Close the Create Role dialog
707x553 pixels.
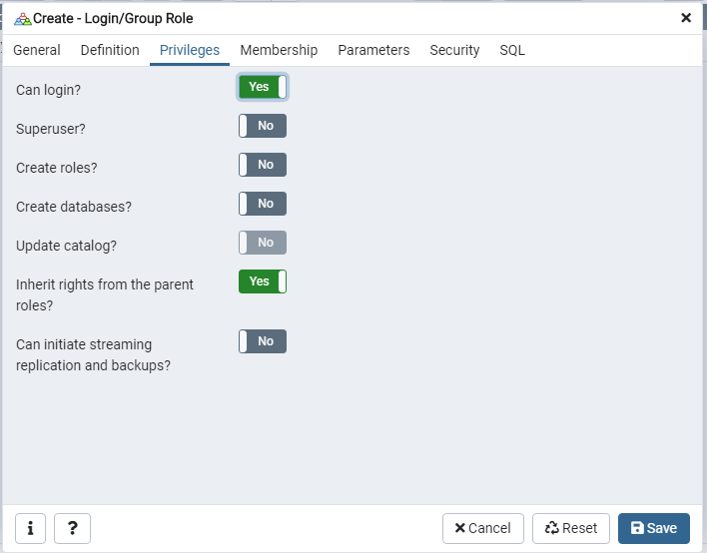tap(686, 18)
